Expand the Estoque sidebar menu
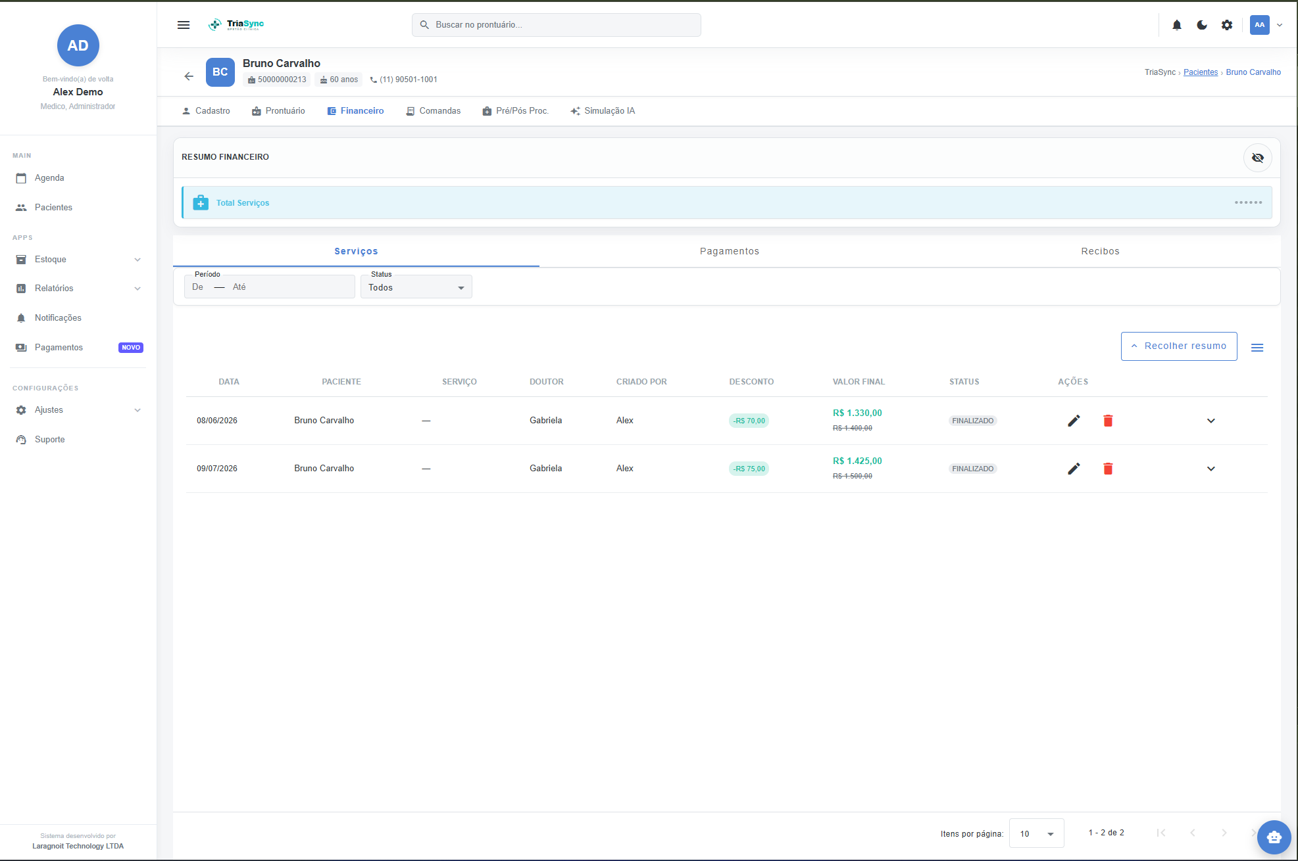The image size is (1298, 861). pyautogui.click(x=78, y=260)
